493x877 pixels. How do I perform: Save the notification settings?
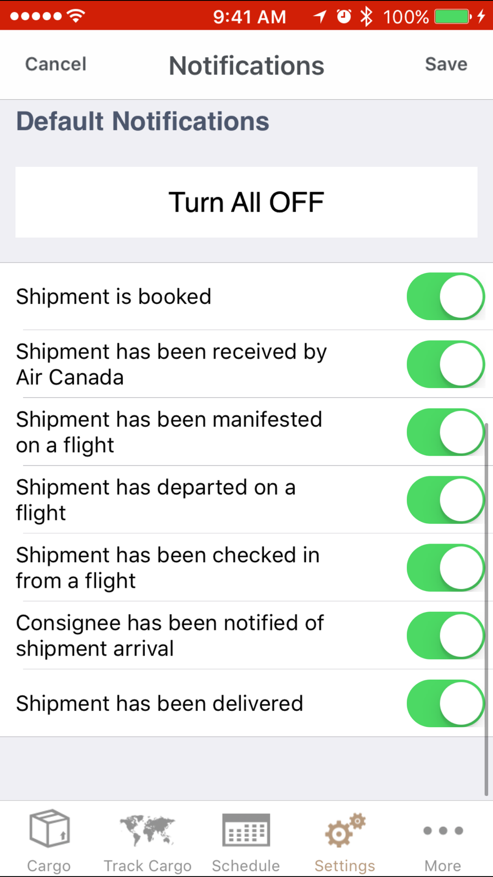click(446, 64)
